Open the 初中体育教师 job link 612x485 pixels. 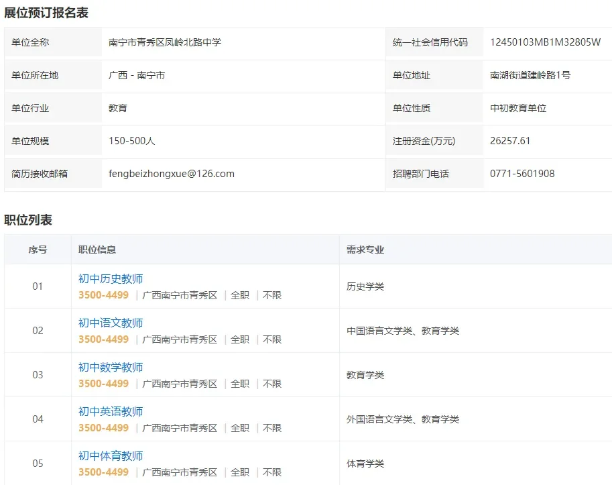[x=111, y=455]
